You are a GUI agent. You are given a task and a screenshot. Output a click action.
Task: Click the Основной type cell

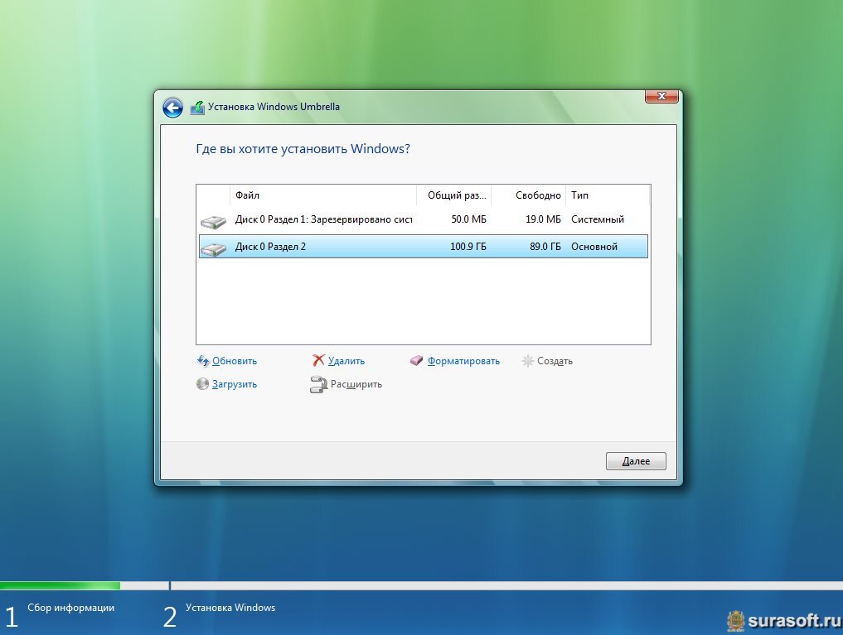594,247
